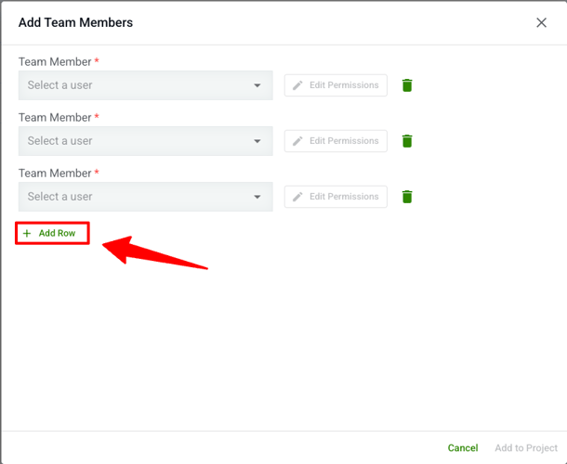Delete the second team member row
The width and height of the screenshot is (567, 464).
407,141
